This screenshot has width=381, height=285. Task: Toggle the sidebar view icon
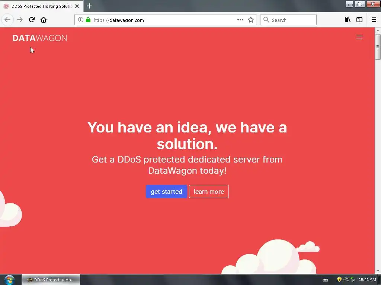click(x=359, y=20)
